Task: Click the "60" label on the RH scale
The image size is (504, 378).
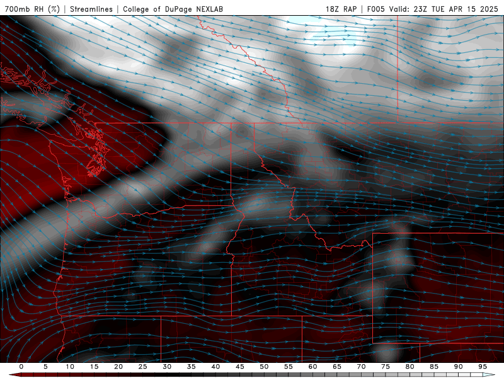Action: click(312, 367)
